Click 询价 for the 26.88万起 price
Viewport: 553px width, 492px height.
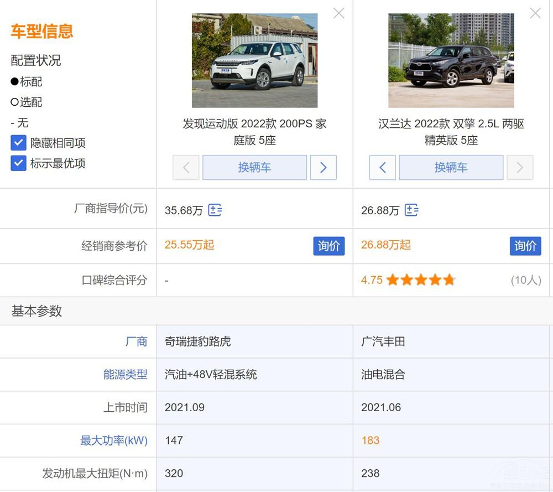[x=525, y=246]
